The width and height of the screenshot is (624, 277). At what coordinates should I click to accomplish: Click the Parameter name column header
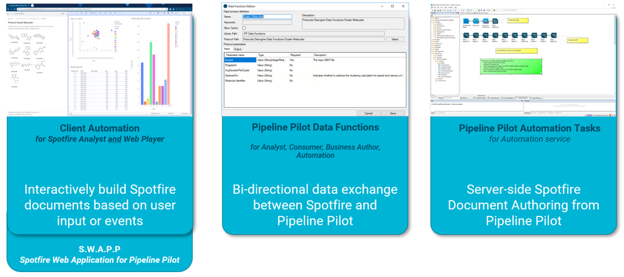[240, 55]
